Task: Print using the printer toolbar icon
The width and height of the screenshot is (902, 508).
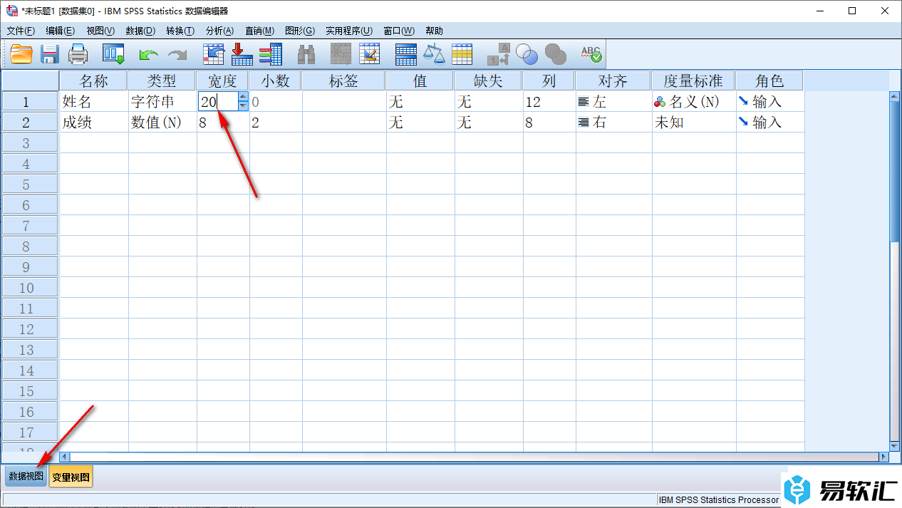Action: pyautogui.click(x=78, y=54)
